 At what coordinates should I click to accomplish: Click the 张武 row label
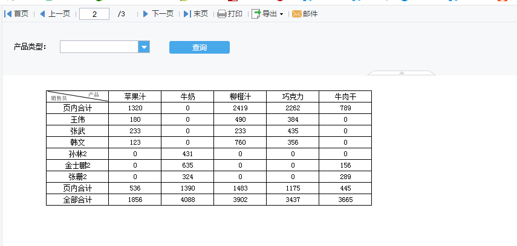(x=77, y=131)
